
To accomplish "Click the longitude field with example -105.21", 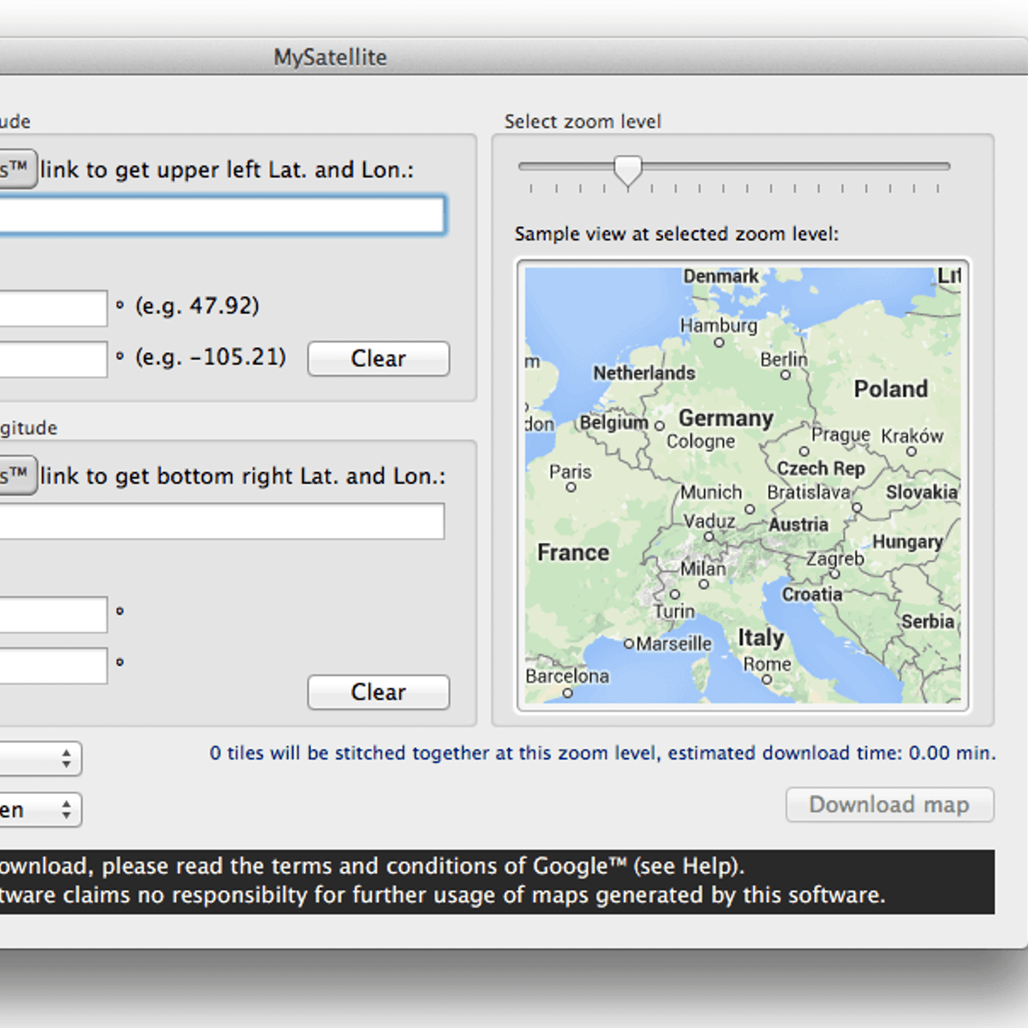I will click(x=53, y=359).
